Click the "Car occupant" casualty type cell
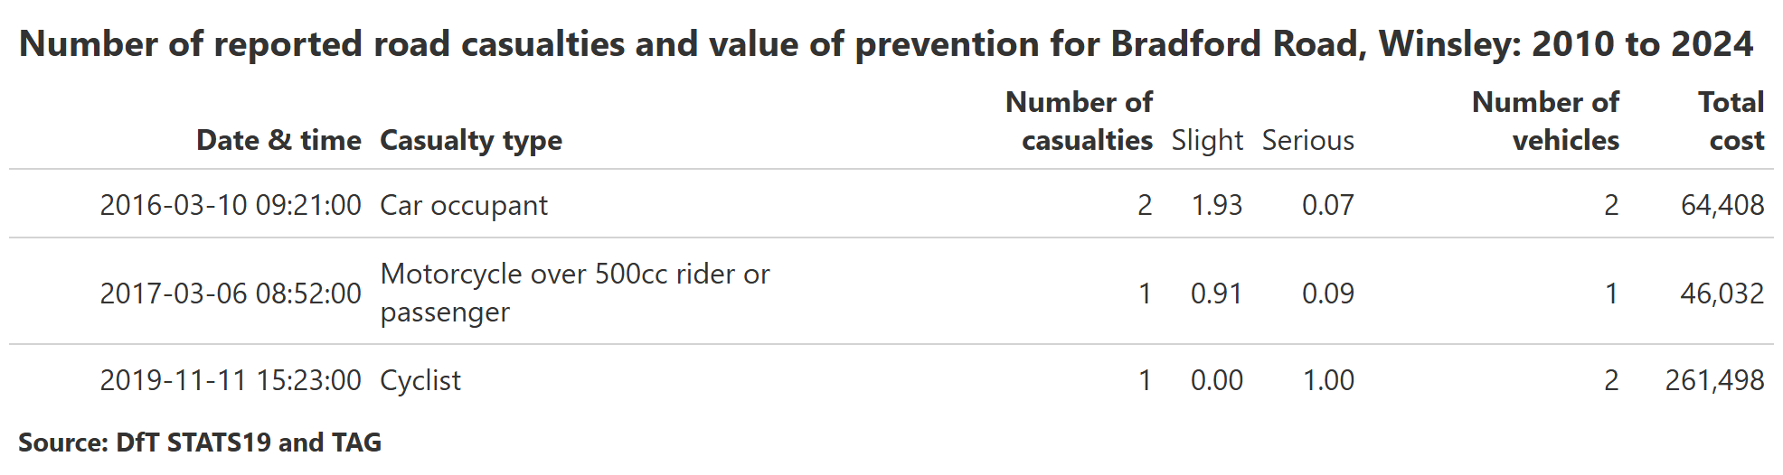 (x=464, y=205)
